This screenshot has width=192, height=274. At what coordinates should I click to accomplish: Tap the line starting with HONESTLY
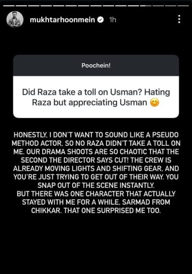[96, 135]
